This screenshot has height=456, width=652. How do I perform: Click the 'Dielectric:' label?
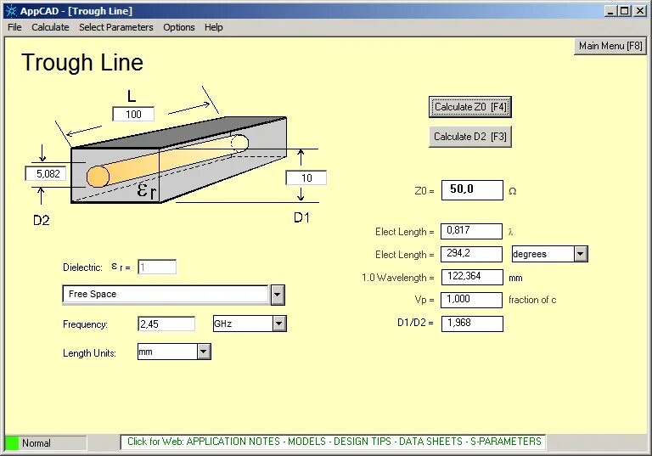82,267
